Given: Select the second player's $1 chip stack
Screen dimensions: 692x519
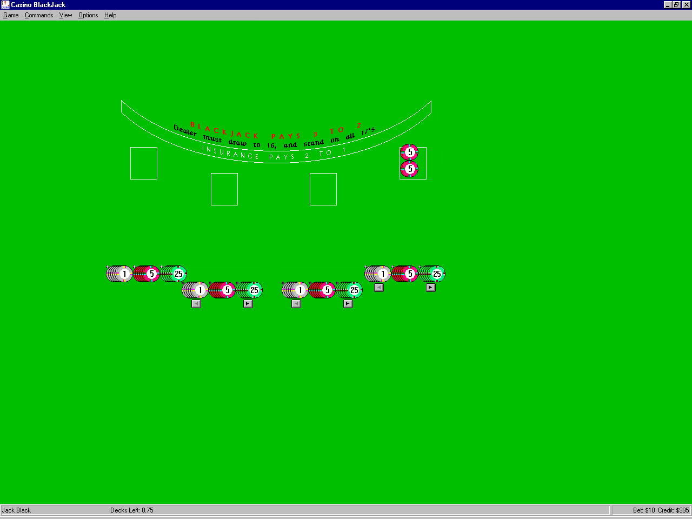Looking at the screenshot, I should click(x=195, y=290).
